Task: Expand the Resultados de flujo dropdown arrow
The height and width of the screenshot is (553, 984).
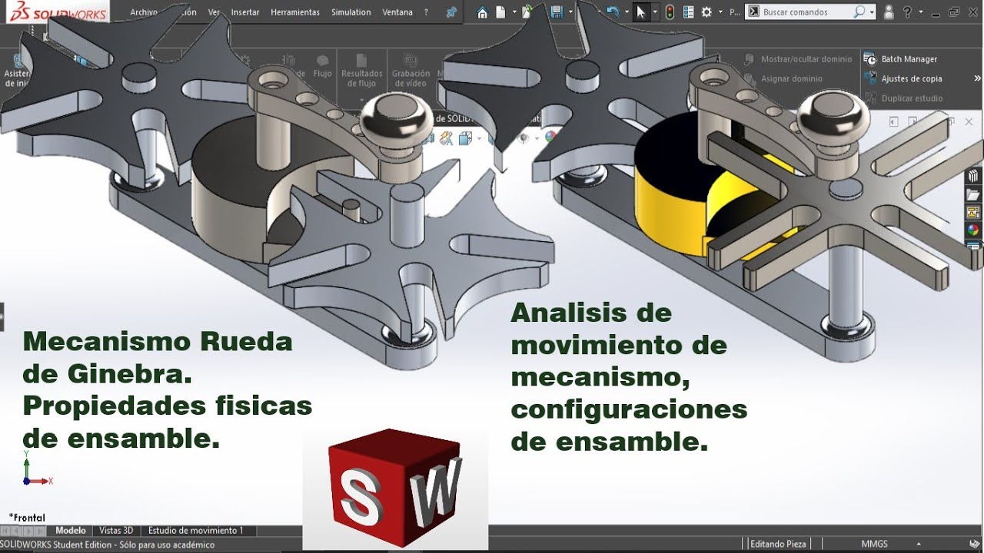Action: point(361,99)
